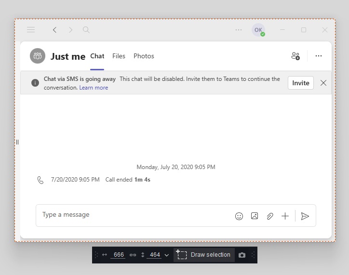Image resolution: width=349 pixels, height=275 pixels.
Task: Toggle the aspect ratio link icon
Action: 133,255
